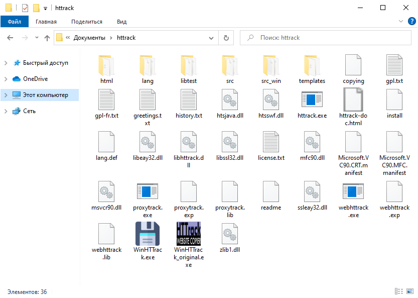The image size is (418, 298).
Task: Select zlib1.dll file
Action: pos(229,238)
